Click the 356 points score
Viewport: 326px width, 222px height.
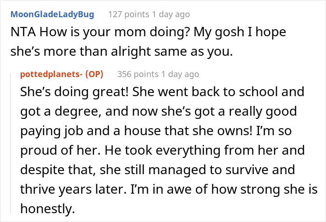click(x=137, y=74)
